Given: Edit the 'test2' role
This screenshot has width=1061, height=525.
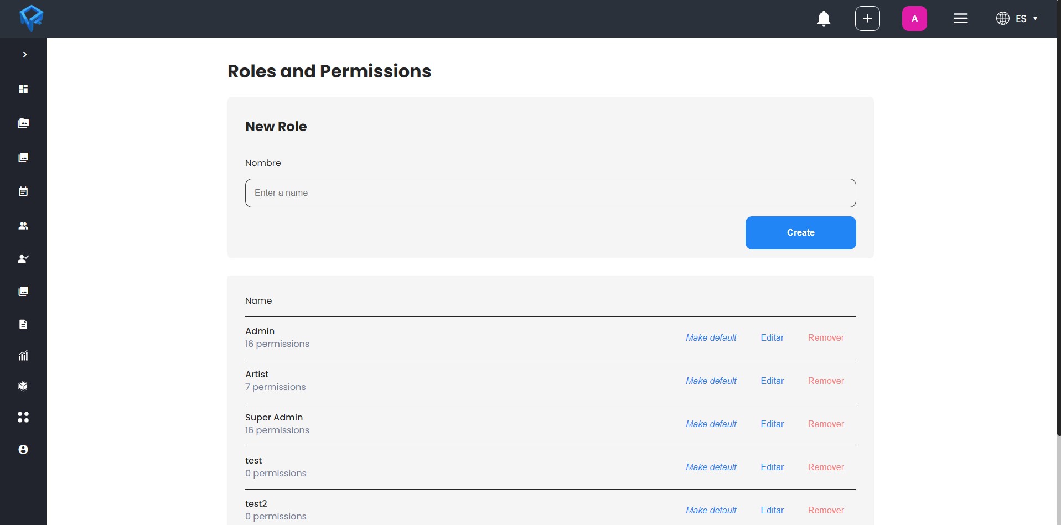Looking at the screenshot, I should pos(772,510).
